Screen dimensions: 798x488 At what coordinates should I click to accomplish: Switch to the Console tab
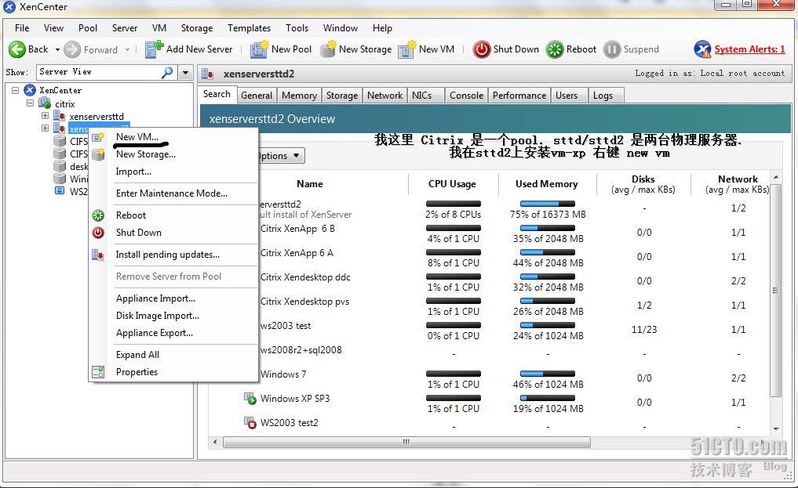point(466,96)
